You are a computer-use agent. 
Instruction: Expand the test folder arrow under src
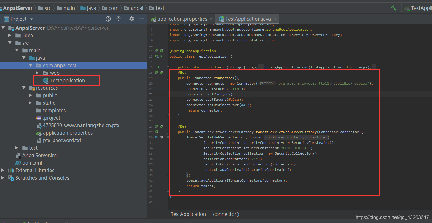point(17,148)
